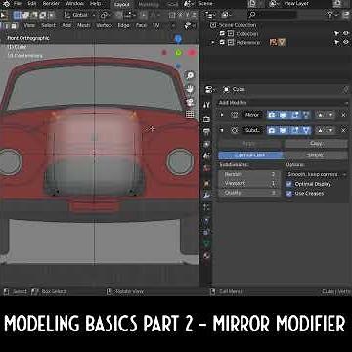Open the Window menu
The height and width of the screenshot is (352, 352).
tap(74, 4)
